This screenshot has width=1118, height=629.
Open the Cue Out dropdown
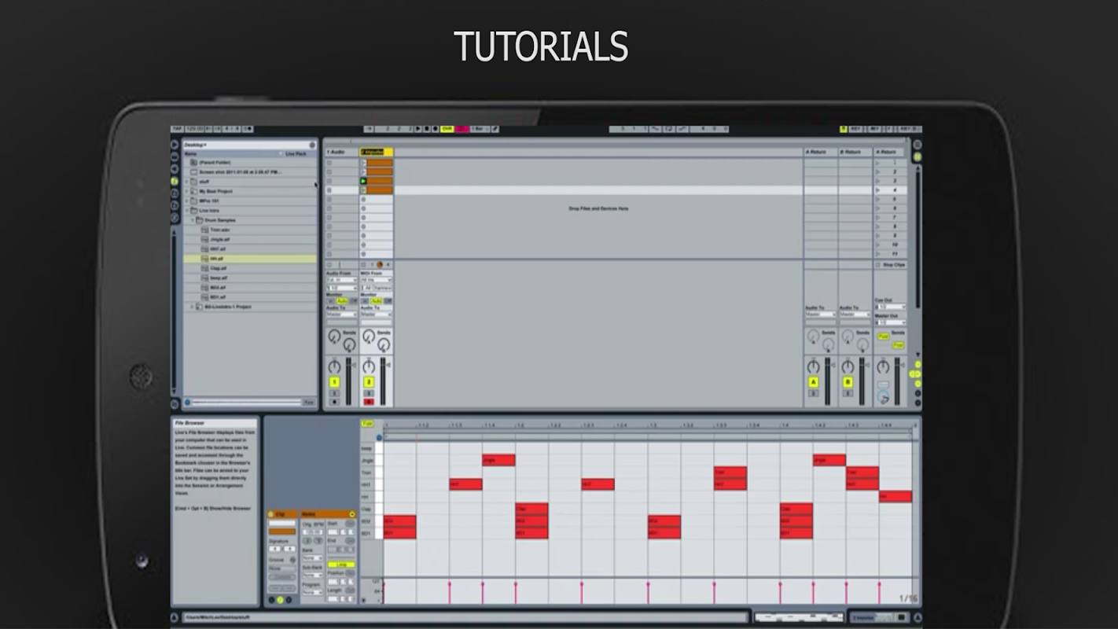click(890, 307)
